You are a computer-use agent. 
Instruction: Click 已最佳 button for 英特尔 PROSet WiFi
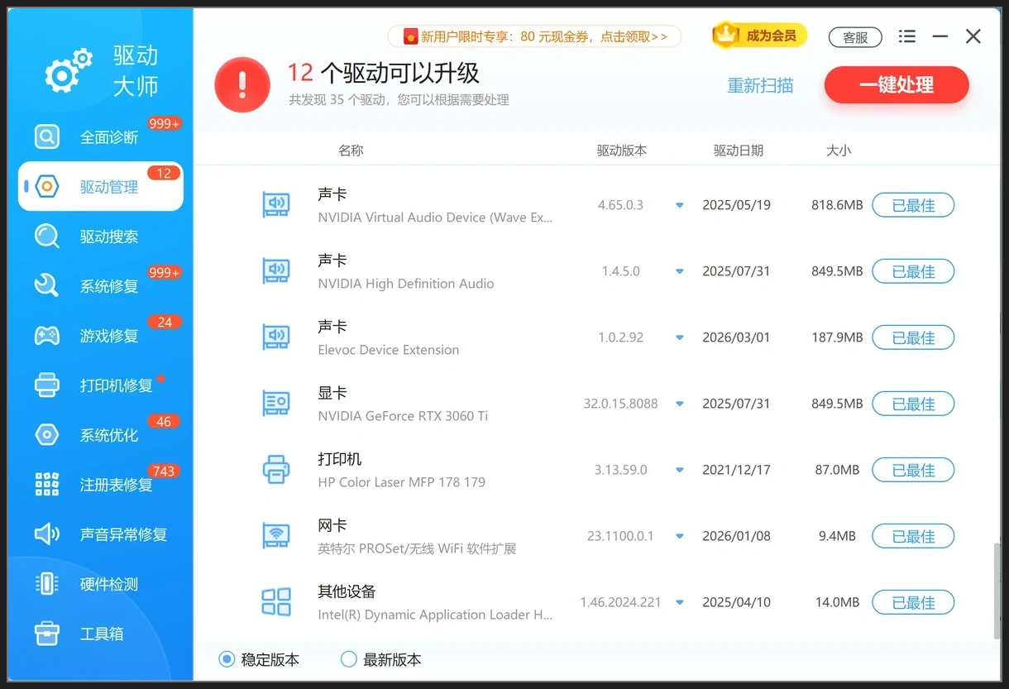click(x=913, y=536)
